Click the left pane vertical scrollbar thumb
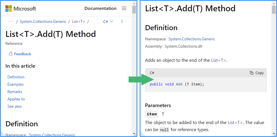This screenshot has width=277, height=137. click(x=134, y=10)
